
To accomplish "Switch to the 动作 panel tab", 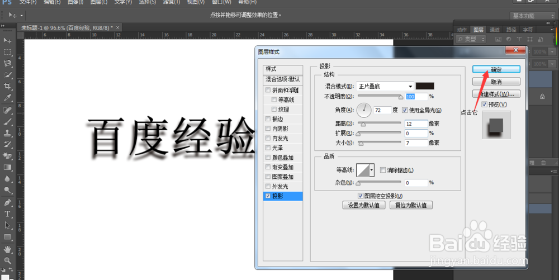I will pos(462,30).
